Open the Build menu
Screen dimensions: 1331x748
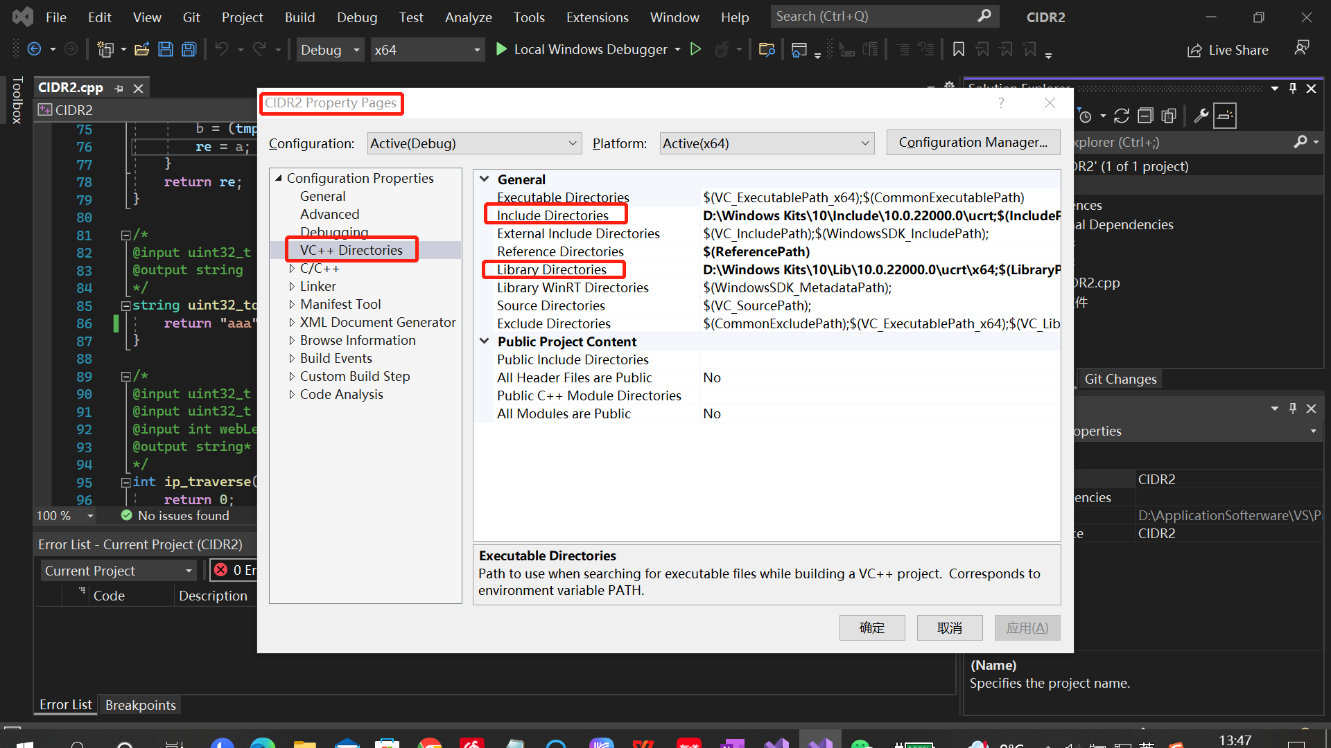coord(299,17)
